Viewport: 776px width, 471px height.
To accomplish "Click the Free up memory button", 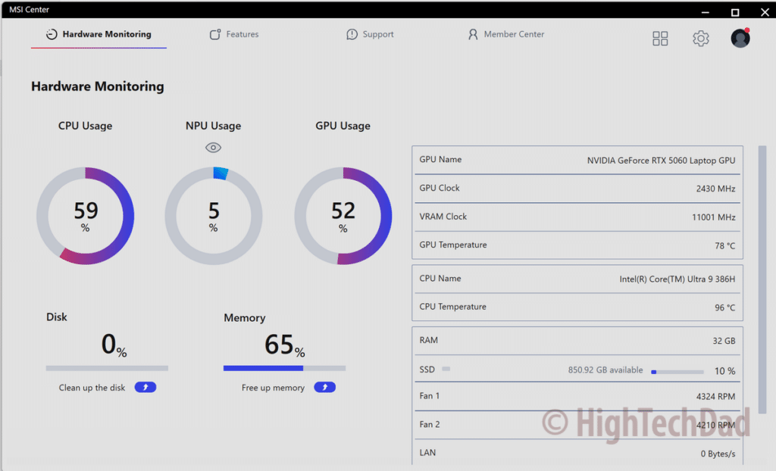I will (x=324, y=388).
